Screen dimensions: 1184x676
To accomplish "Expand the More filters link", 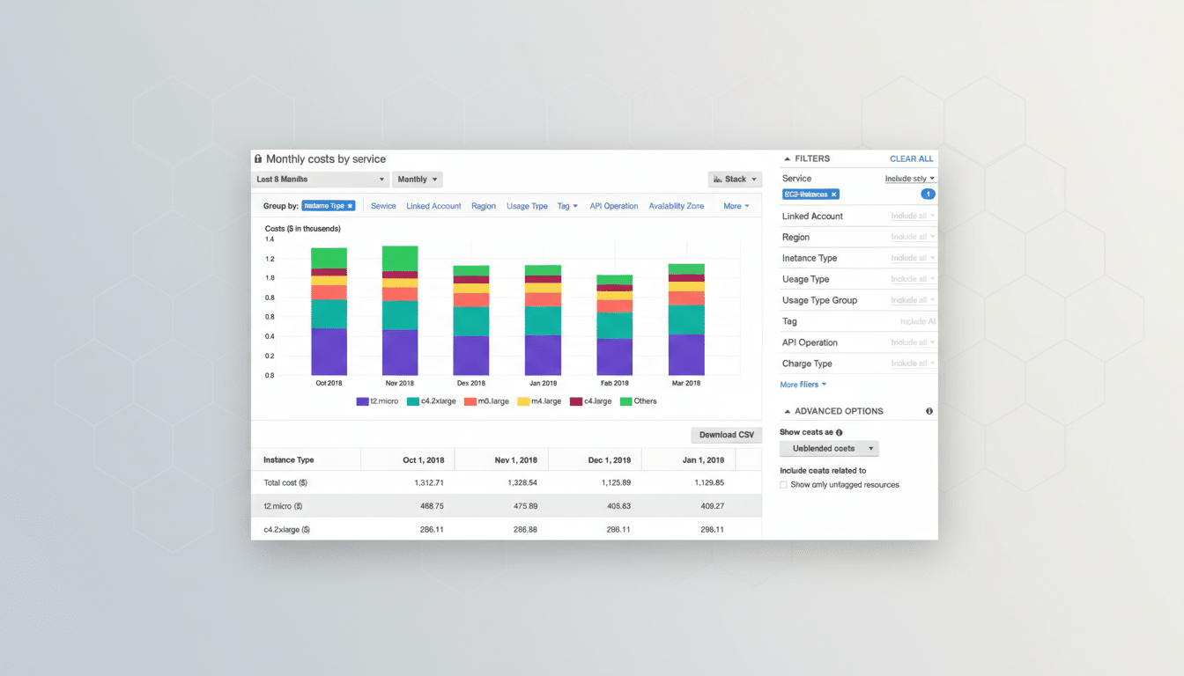I will [803, 385].
